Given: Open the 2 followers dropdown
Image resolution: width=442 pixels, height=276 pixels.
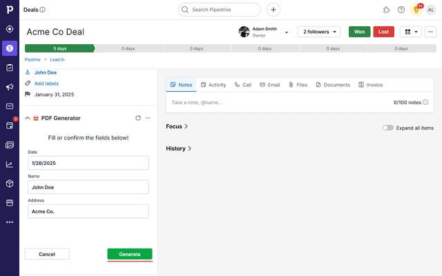Looking at the screenshot, I should pos(319,32).
